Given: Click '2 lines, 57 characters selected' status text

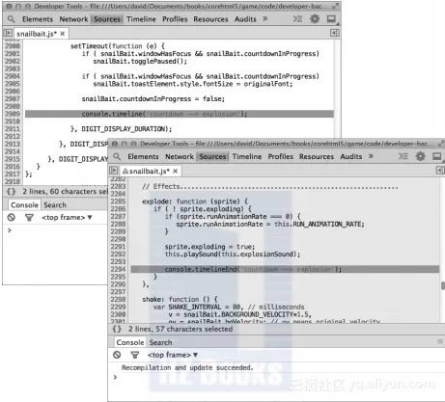Looking at the screenshot, I should [181, 329].
